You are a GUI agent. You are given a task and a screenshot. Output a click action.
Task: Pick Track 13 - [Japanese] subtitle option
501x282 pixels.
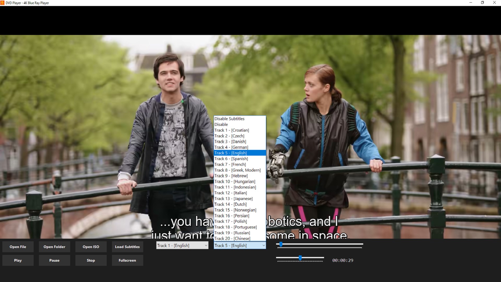tap(233, 199)
